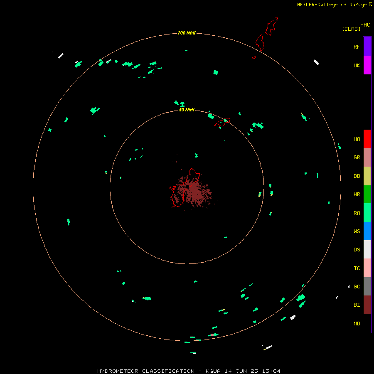Click the HA red legend swatch
The height and width of the screenshot is (374, 374).
tap(367, 139)
